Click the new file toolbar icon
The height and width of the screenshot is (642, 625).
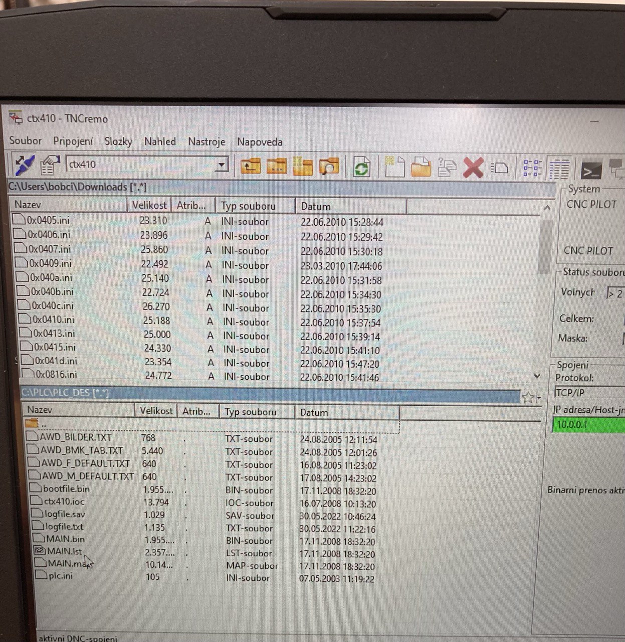(x=394, y=167)
